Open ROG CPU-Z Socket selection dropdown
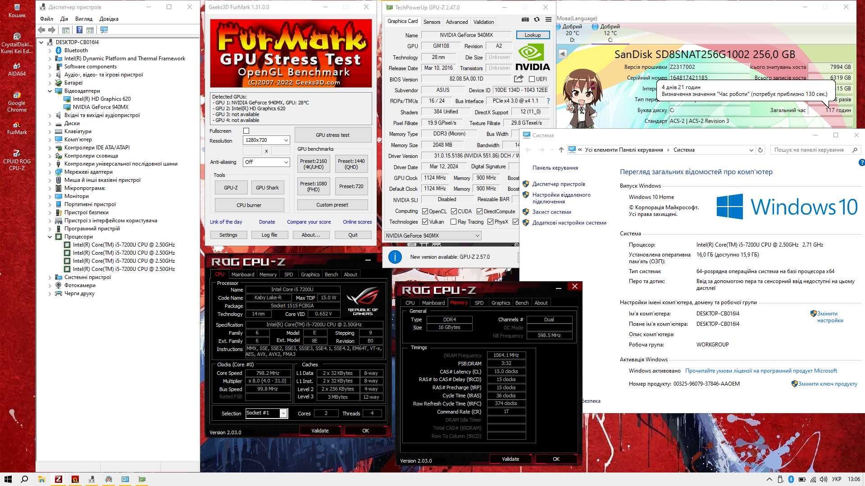Screen dimensions: 865x486 (266, 413)
